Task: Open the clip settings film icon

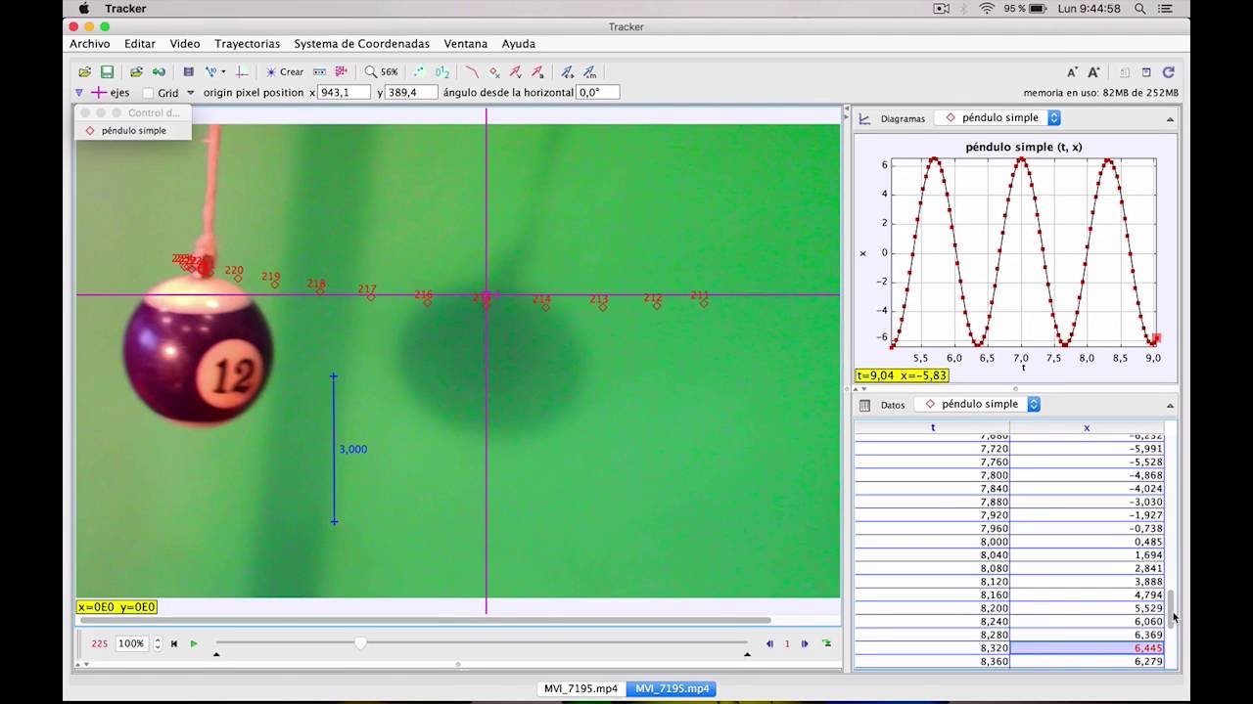Action: click(x=188, y=71)
